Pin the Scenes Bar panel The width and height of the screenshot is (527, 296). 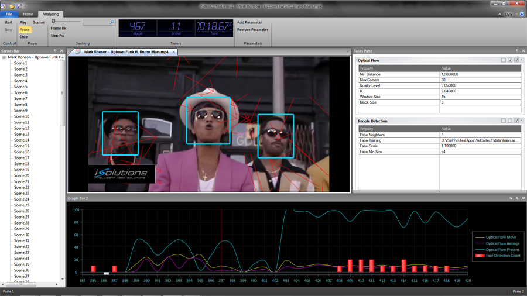click(x=56, y=51)
